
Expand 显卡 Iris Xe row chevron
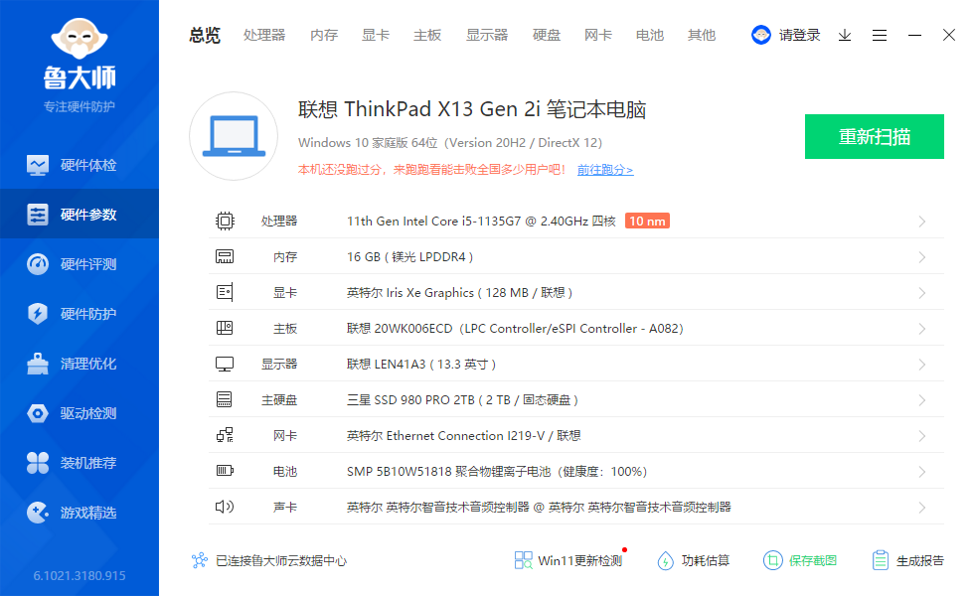pyautogui.click(x=922, y=293)
